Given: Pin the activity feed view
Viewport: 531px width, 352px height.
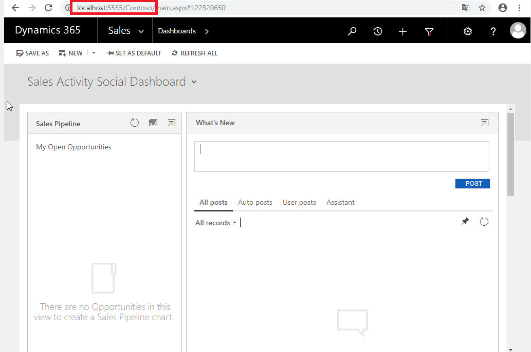Looking at the screenshot, I should click(465, 221).
